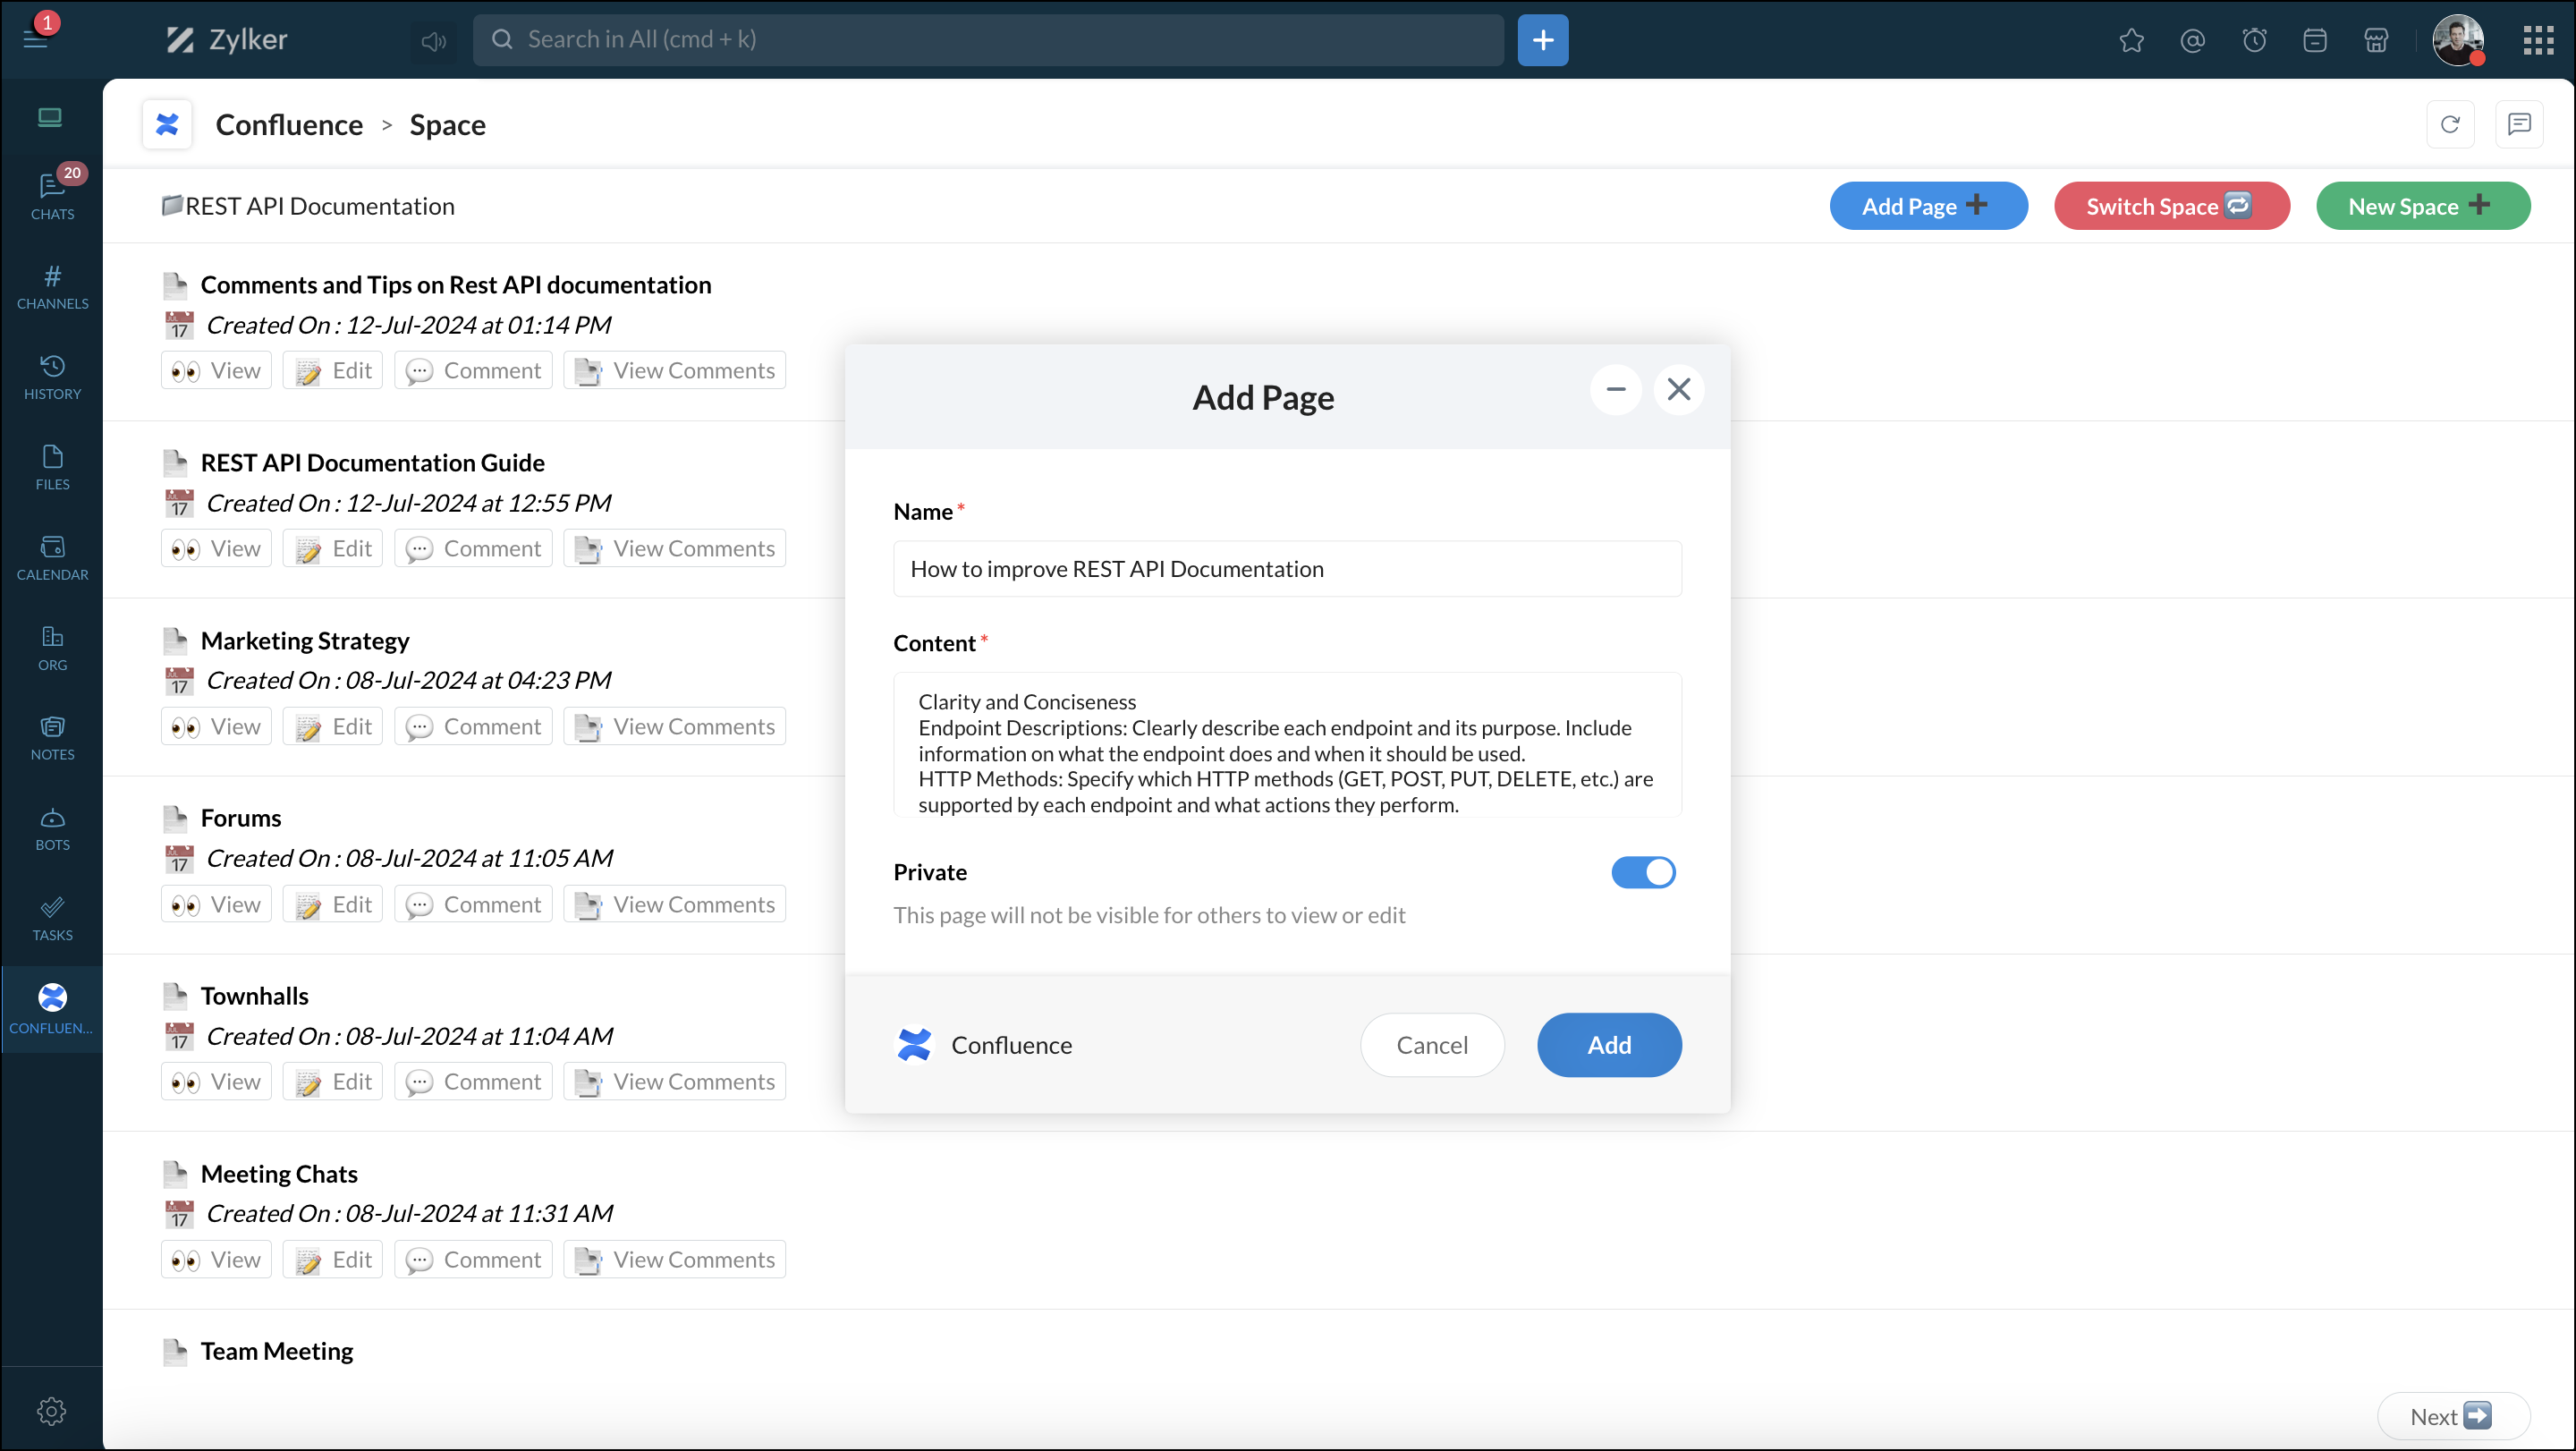Click the reminders clock icon

pyautogui.click(x=2254, y=40)
